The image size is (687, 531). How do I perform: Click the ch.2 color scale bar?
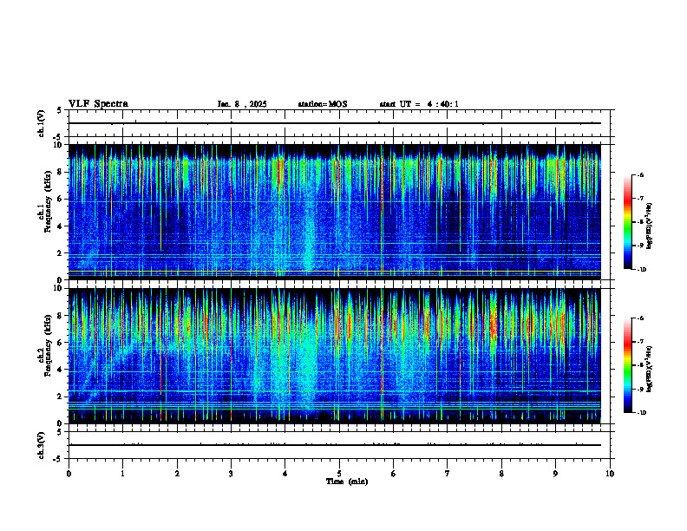(627, 365)
